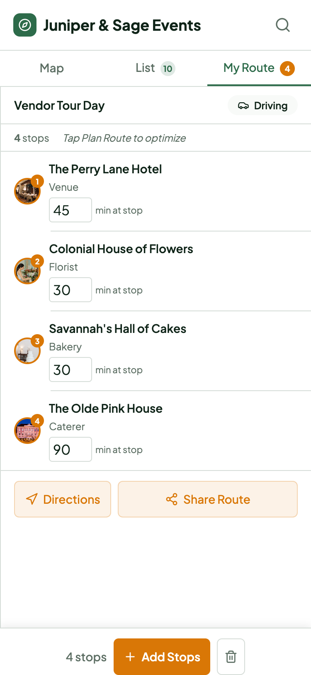Screen dimensions: 311x675
Task: Edit Colonial House of Flowers minutes field
Action: pyautogui.click(x=70, y=290)
